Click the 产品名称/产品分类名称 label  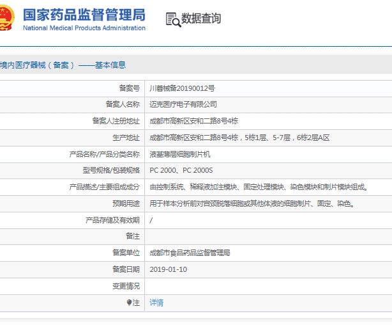coord(105,154)
